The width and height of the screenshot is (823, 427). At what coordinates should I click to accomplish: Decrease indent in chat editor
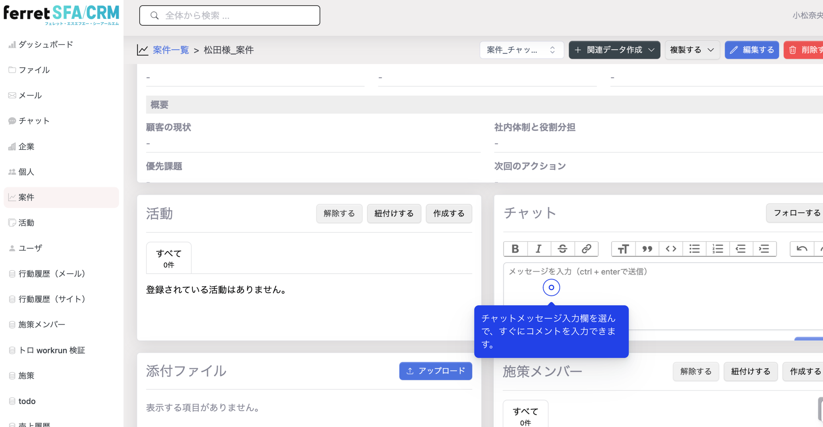coord(741,249)
